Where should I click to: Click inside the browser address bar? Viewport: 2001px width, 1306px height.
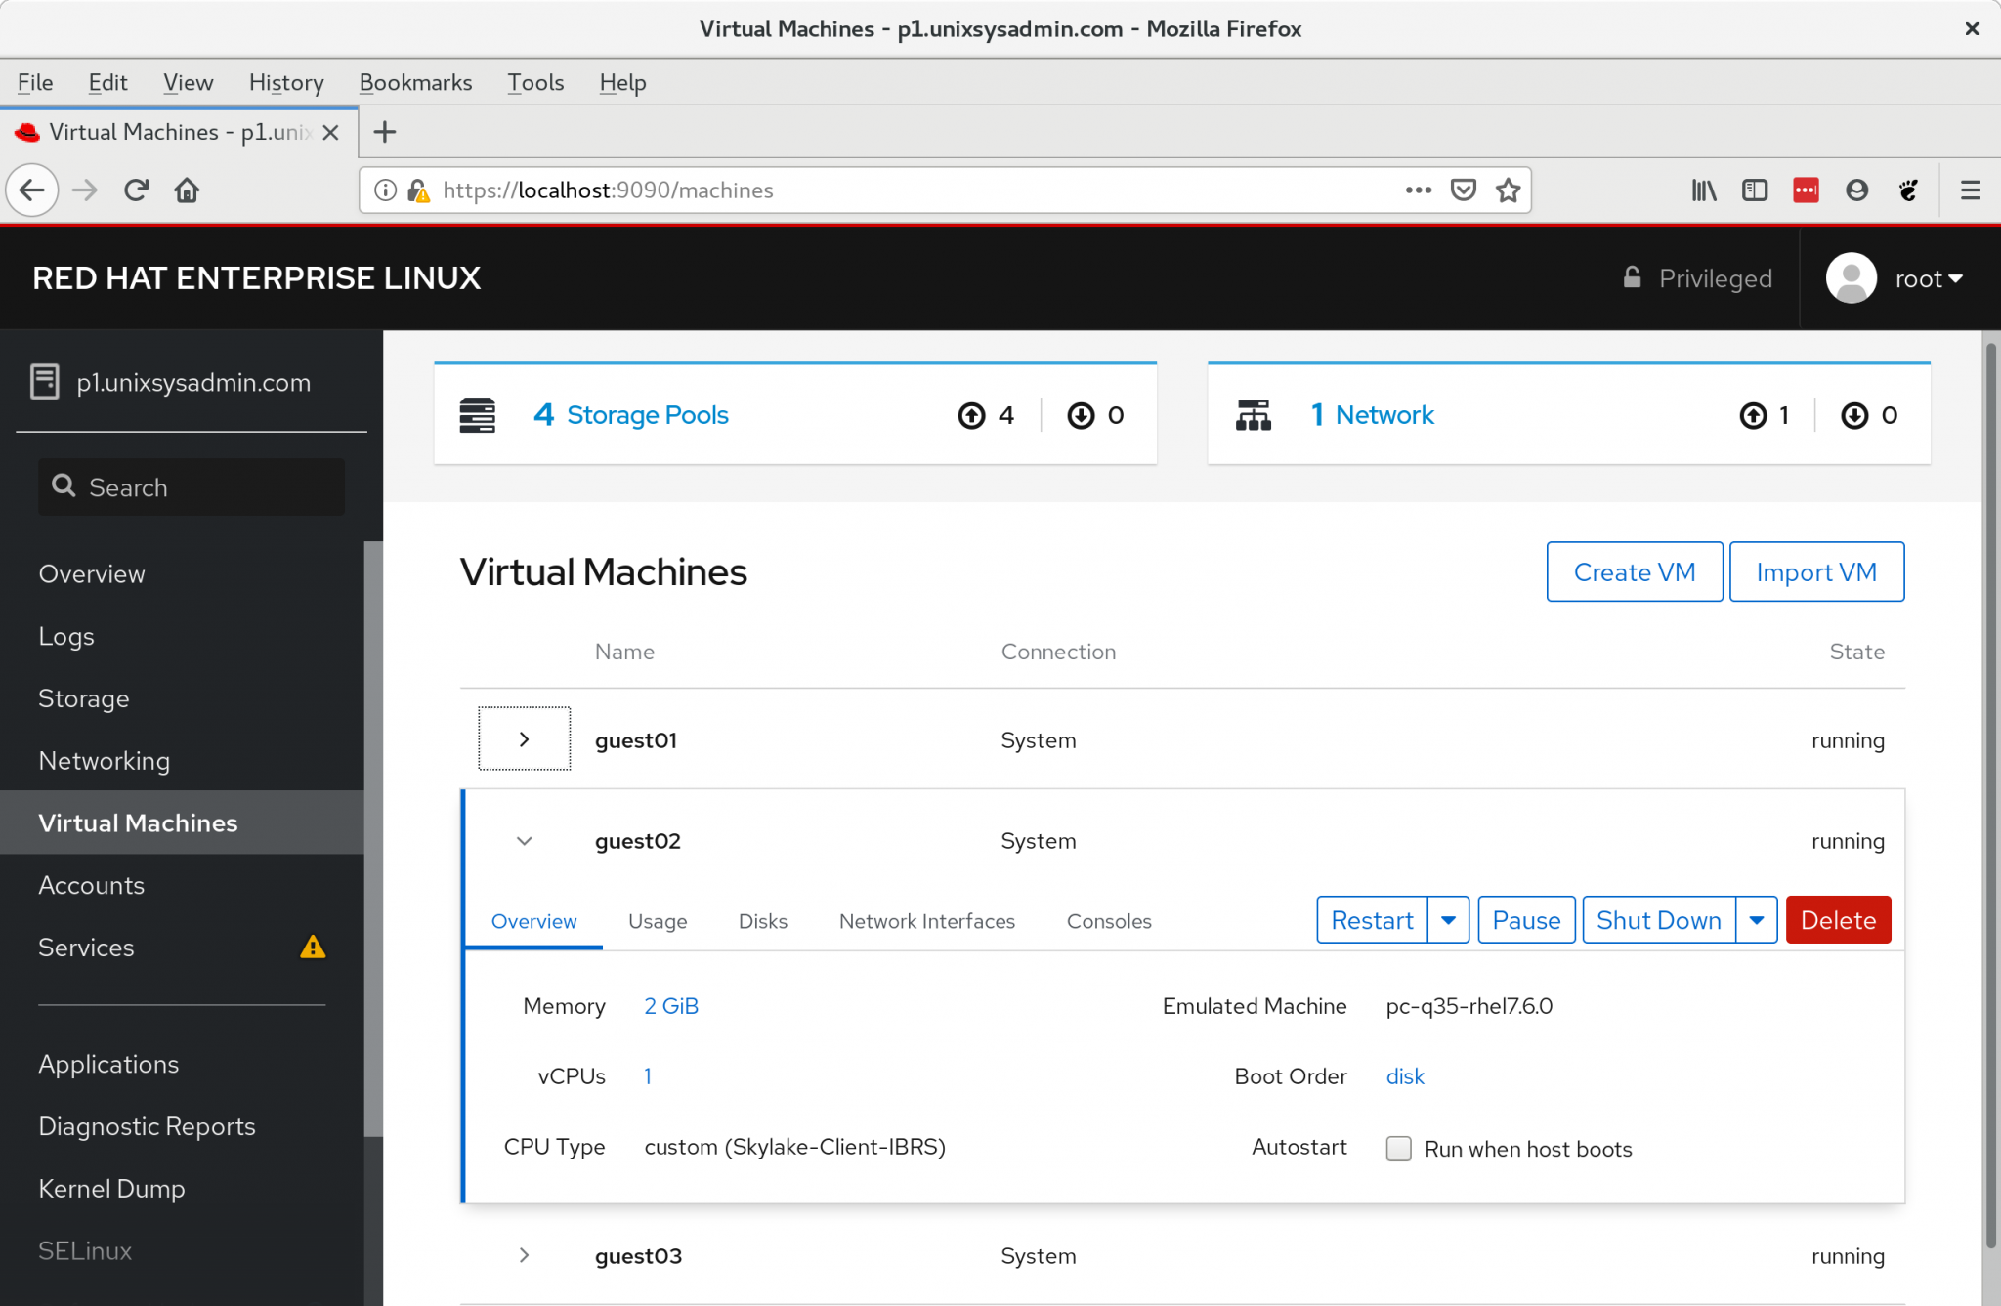coord(879,190)
